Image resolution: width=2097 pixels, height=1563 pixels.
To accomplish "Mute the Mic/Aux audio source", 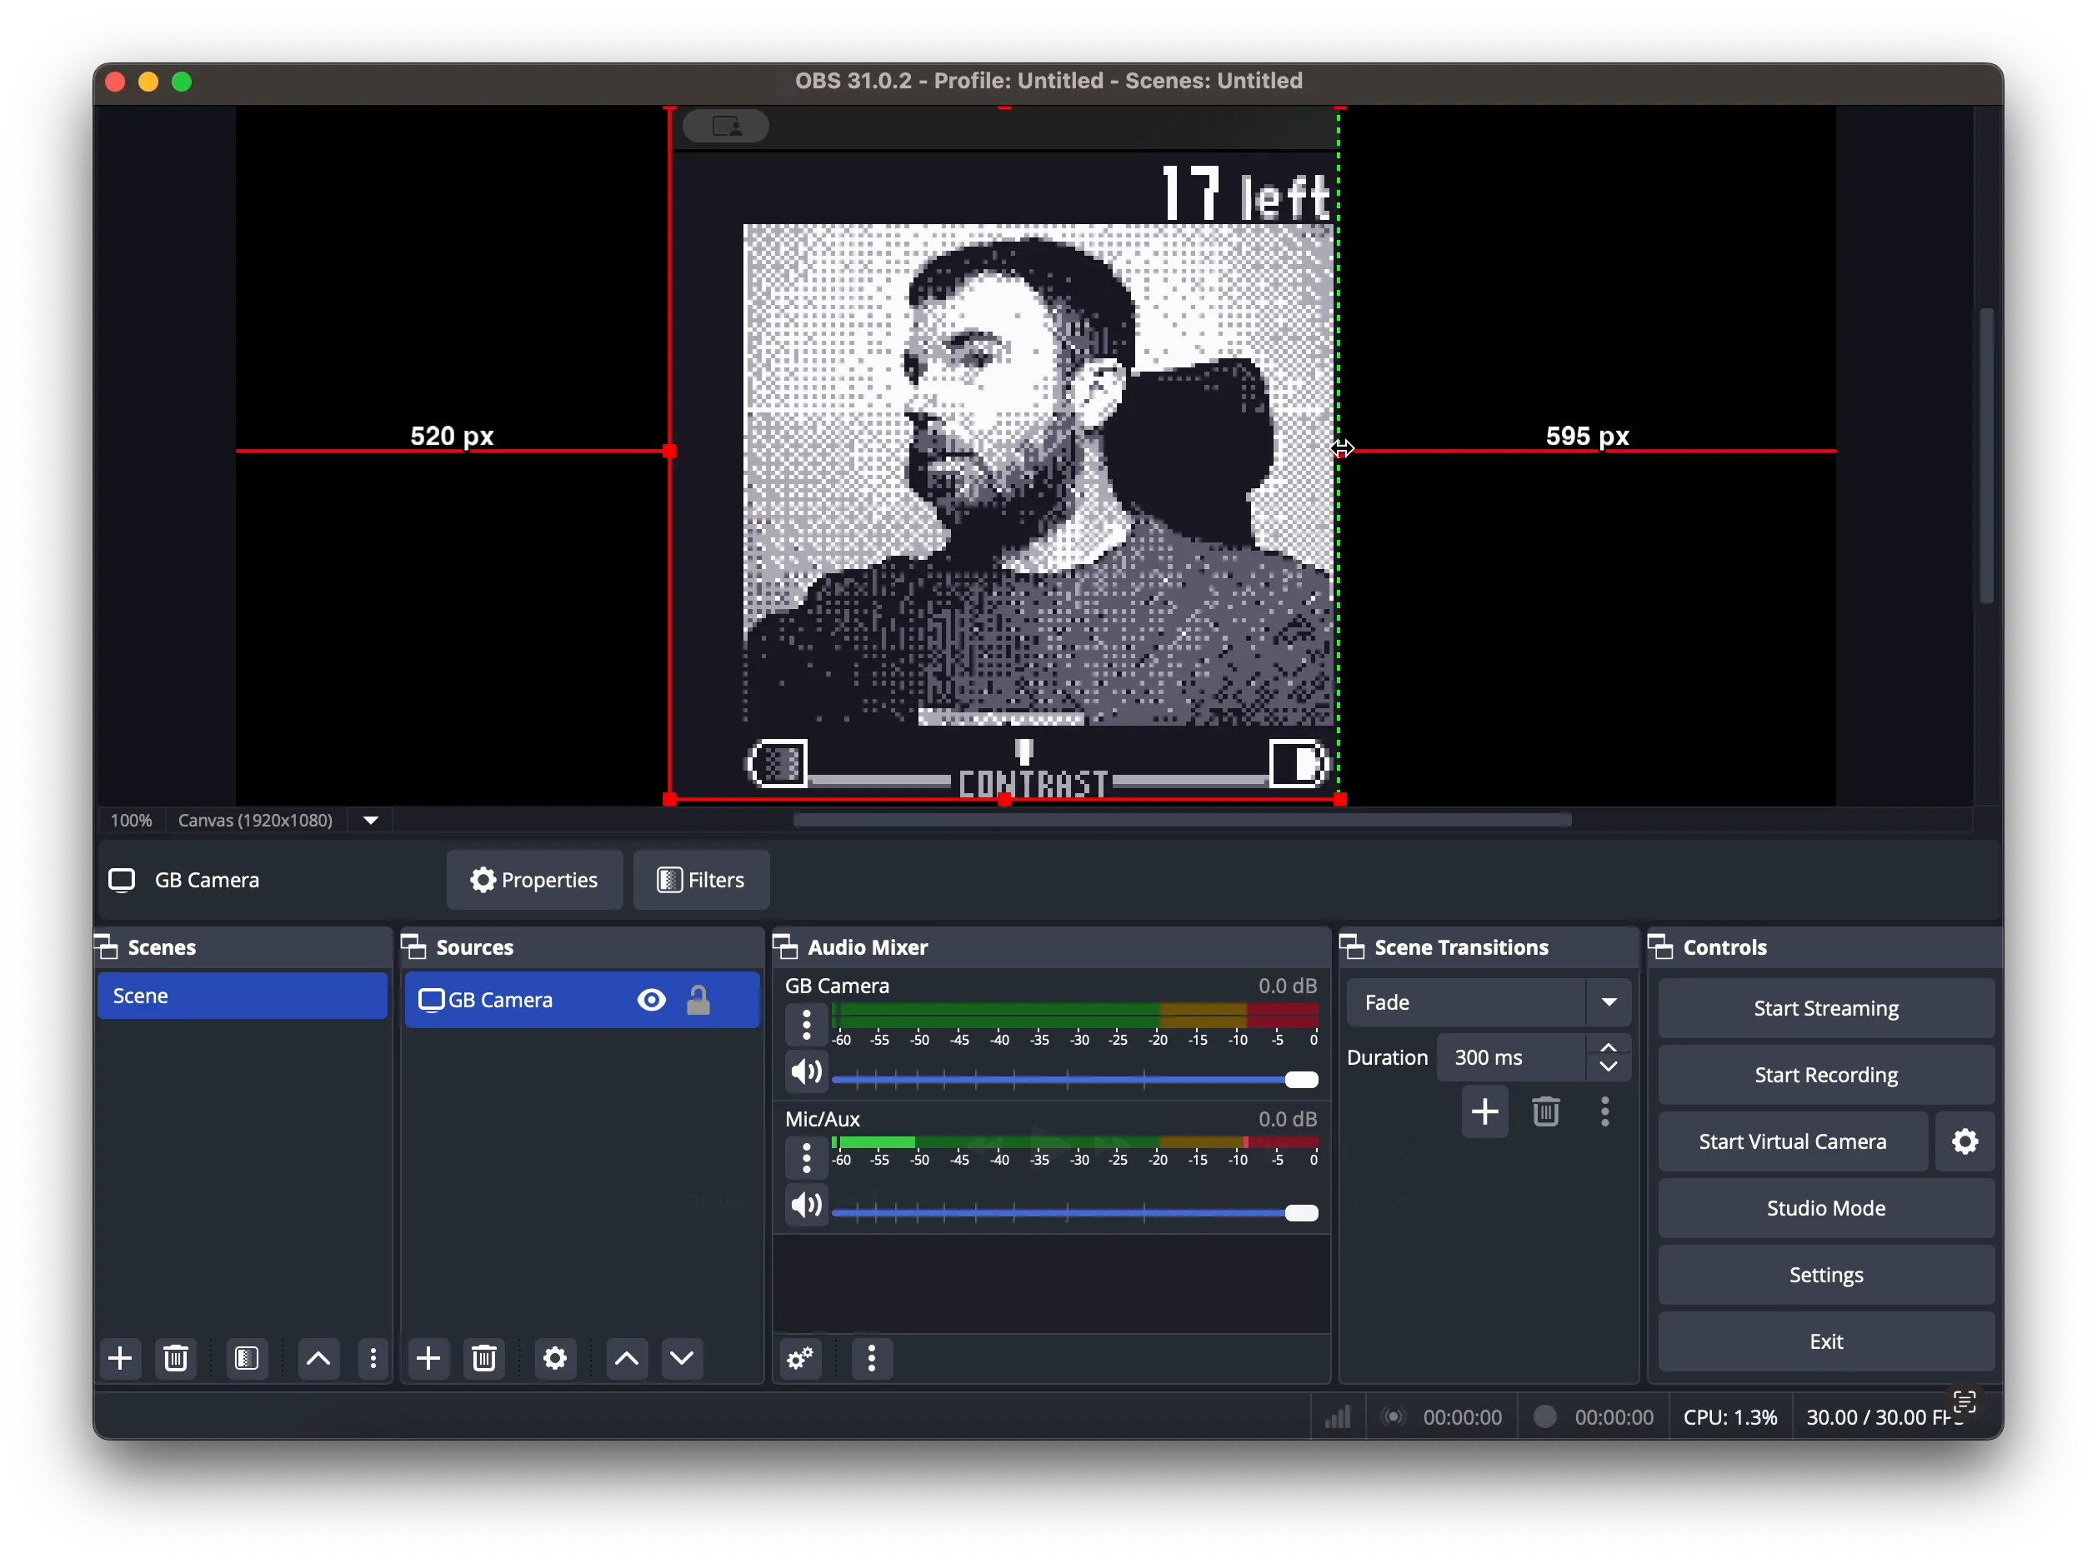I will point(805,1205).
